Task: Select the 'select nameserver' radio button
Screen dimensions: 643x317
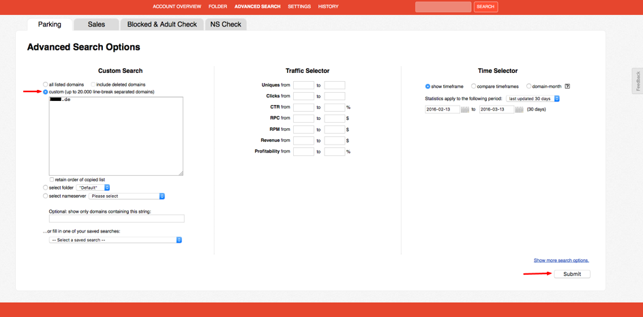Action: 46,196
